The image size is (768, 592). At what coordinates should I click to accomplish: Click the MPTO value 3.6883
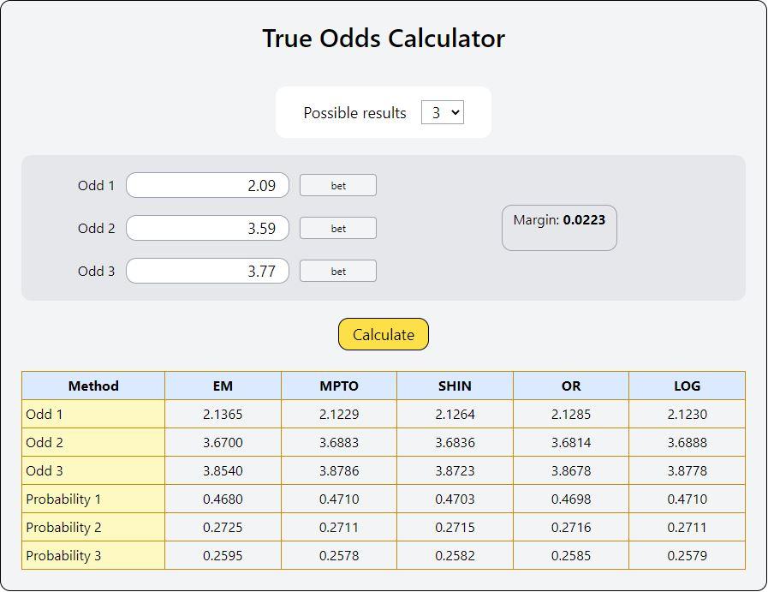click(x=339, y=443)
